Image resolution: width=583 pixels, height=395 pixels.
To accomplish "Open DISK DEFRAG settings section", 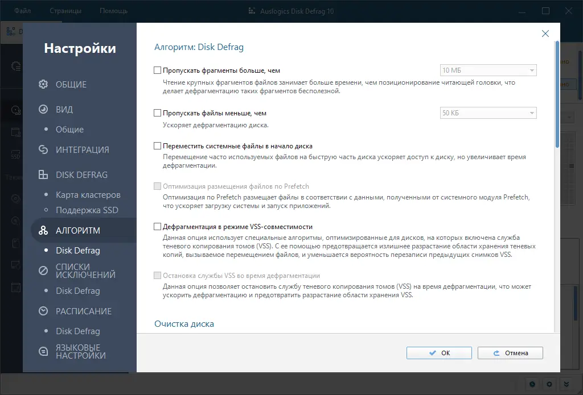I will tap(81, 174).
